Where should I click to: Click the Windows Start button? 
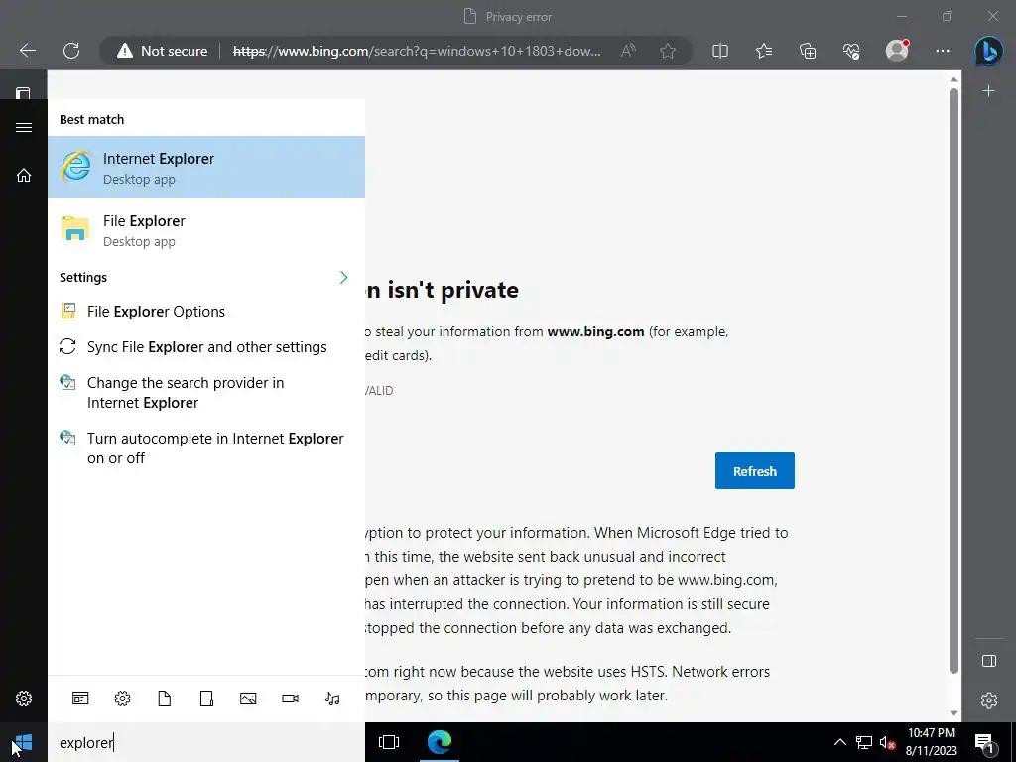[24, 742]
